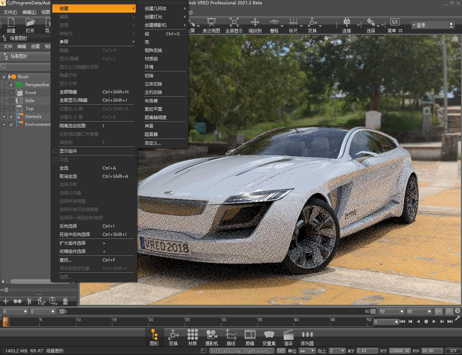Toggle the Genesis node checkbox
The width and height of the screenshot is (462, 355).
click(11, 117)
